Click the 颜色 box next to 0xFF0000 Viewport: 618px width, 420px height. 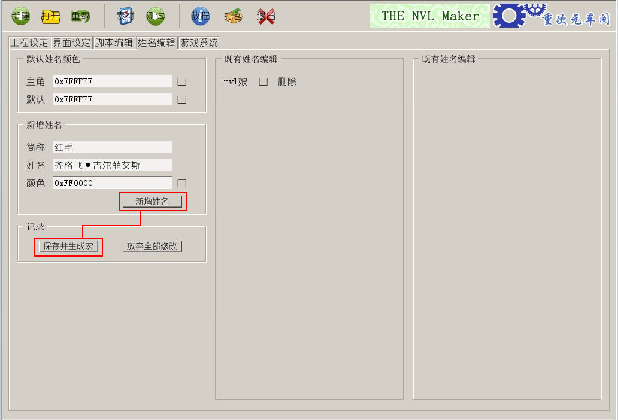[181, 183]
